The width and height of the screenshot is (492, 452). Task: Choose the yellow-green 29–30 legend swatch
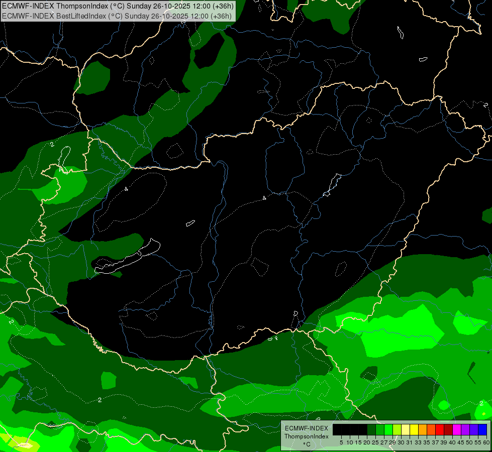pyautogui.click(x=397, y=429)
